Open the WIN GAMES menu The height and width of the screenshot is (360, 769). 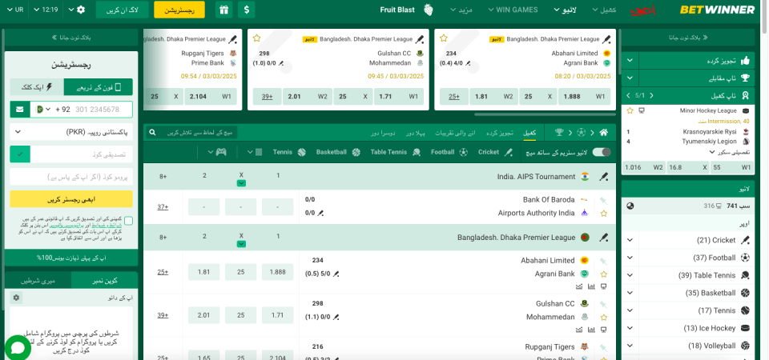tap(513, 10)
